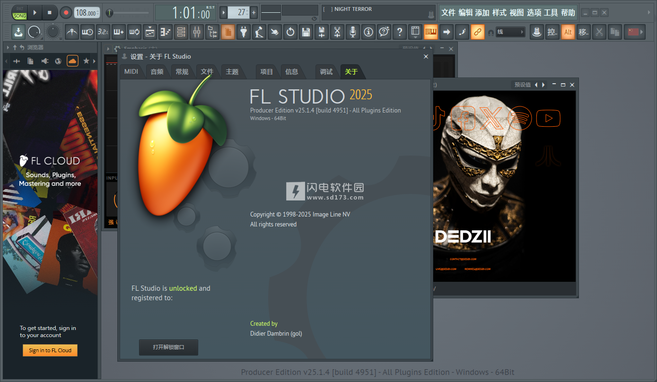This screenshot has height=382, width=657.
Task: Click the right arrow icon in the toolbar
Action: pyautogui.click(x=446, y=32)
